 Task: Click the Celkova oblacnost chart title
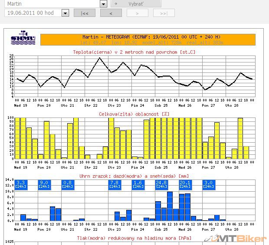pyautogui.click(x=134, y=114)
